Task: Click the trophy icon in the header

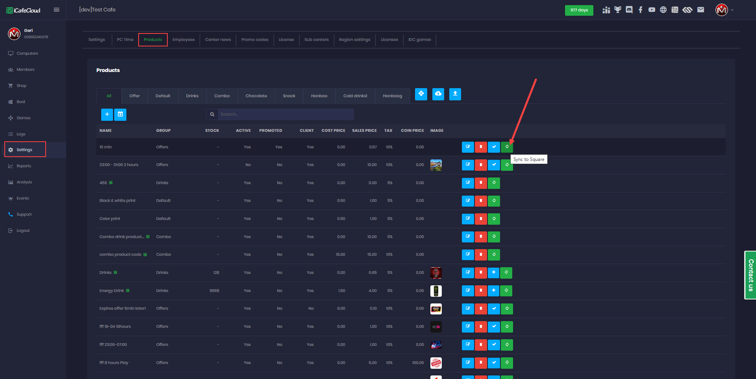Action: [618, 10]
